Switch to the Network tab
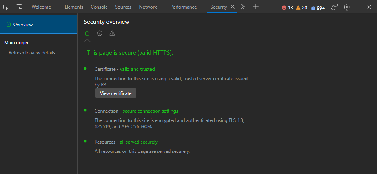 [148, 7]
